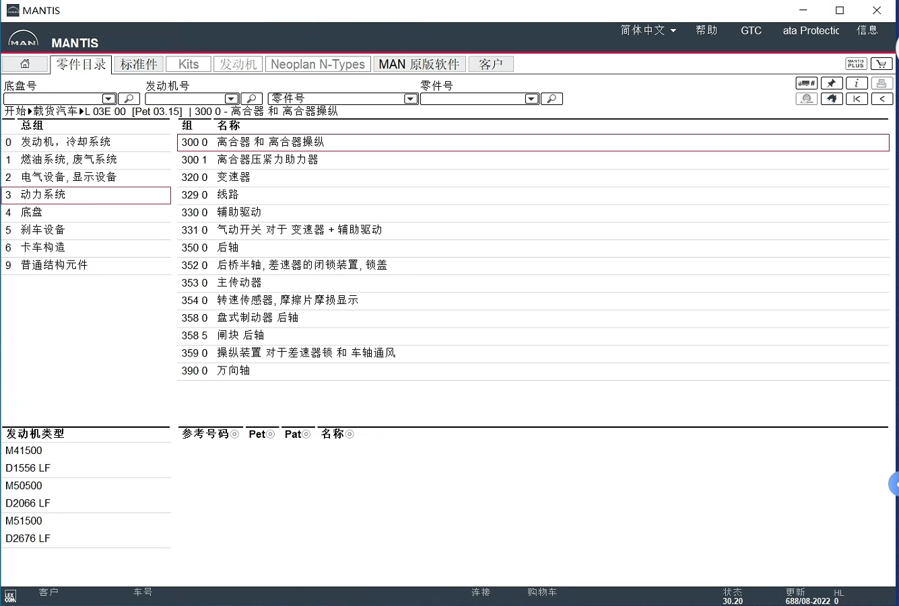The height and width of the screenshot is (606, 899).
Task: Click the 底盘号 text field
Action: pos(53,99)
